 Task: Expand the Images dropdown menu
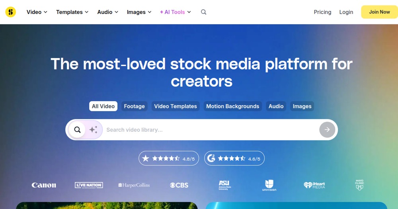139,12
